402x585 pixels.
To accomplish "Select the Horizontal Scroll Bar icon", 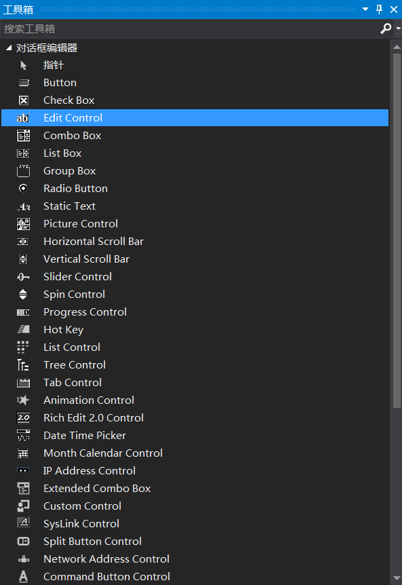I will coord(23,242).
